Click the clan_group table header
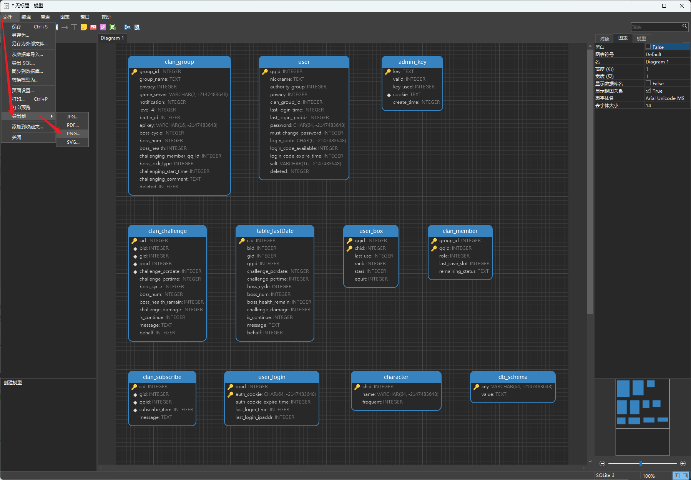The width and height of the screenshot is (691, 480). 179,62
